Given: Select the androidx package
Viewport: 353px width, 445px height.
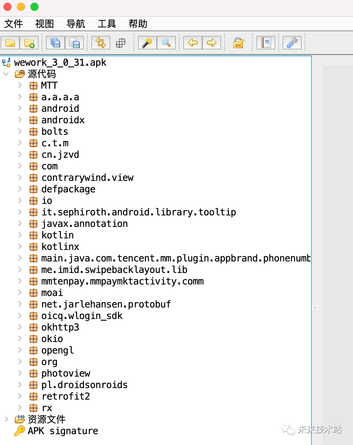Looking at the screenshot, I should tap(63, 120).
